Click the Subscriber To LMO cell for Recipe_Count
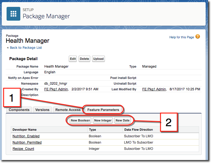This screenshot has width=211, height=163. click(x=138, y=149)
